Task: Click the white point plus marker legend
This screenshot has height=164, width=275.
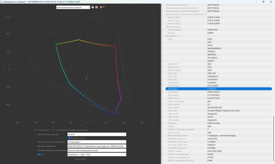Action: [35, 130]
